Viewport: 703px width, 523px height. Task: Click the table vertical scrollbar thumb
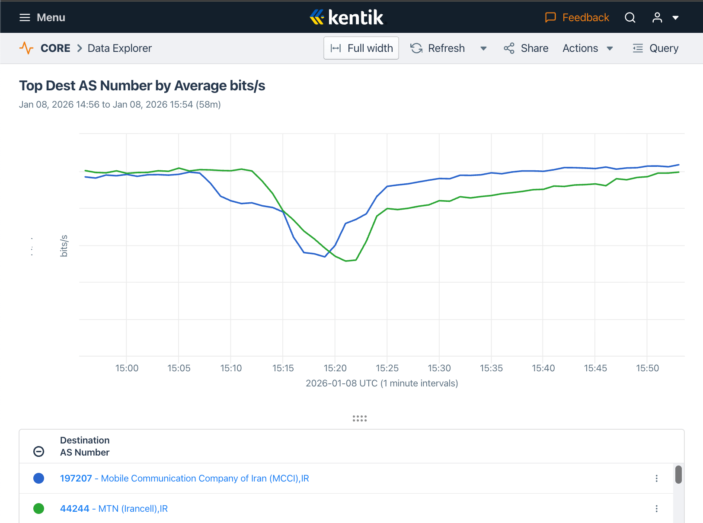pos(678,475)
